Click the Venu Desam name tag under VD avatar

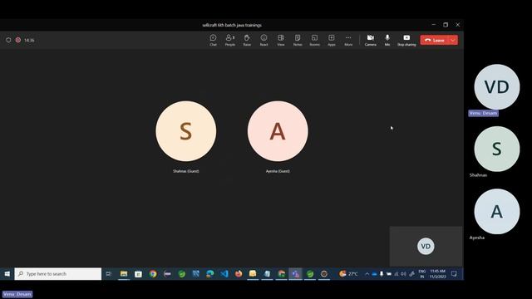484,113
